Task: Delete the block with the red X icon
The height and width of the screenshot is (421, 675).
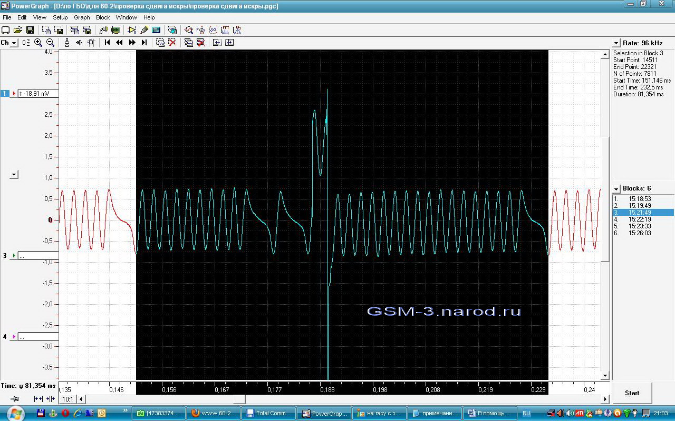Action: pos(172,43)
